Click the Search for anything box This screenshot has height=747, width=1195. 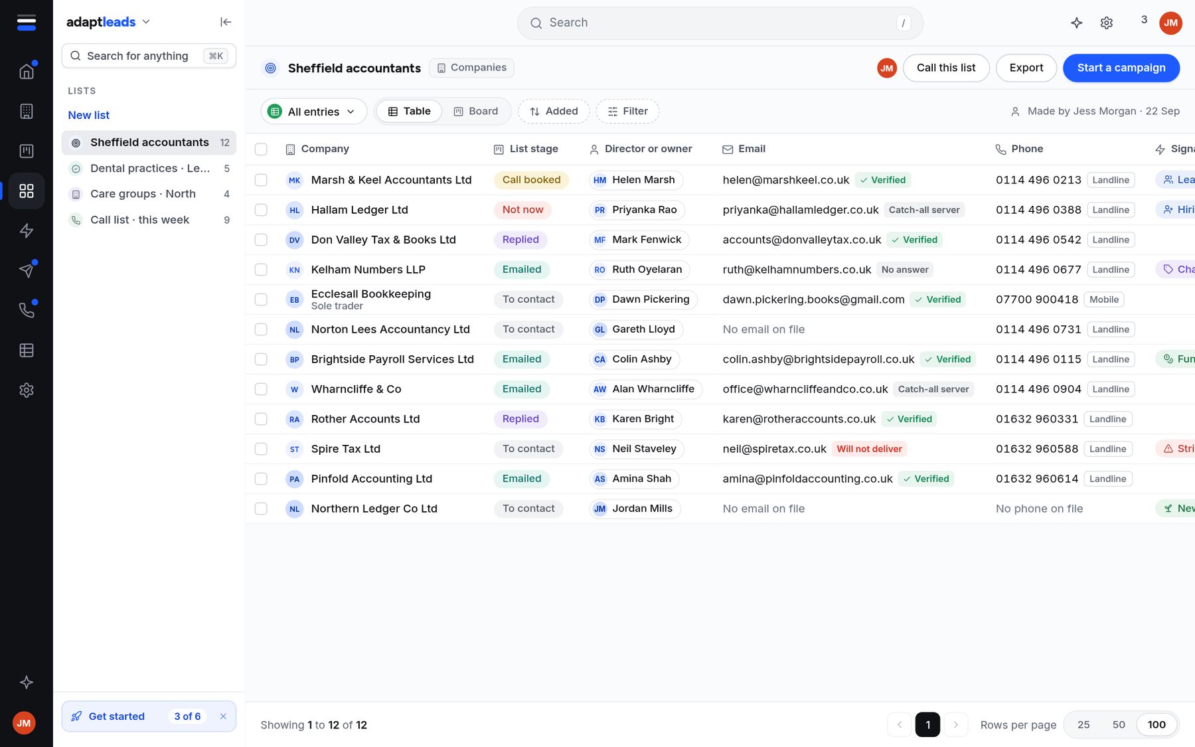[149, 56]
